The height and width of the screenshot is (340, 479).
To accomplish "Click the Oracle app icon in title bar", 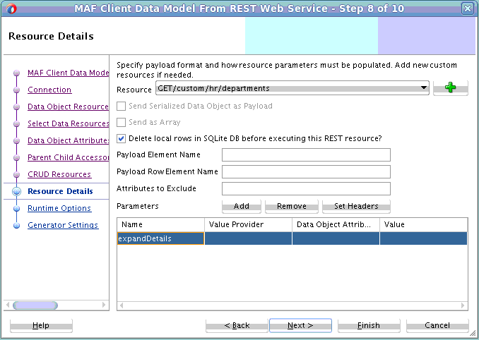I will (x=11, y=8).
